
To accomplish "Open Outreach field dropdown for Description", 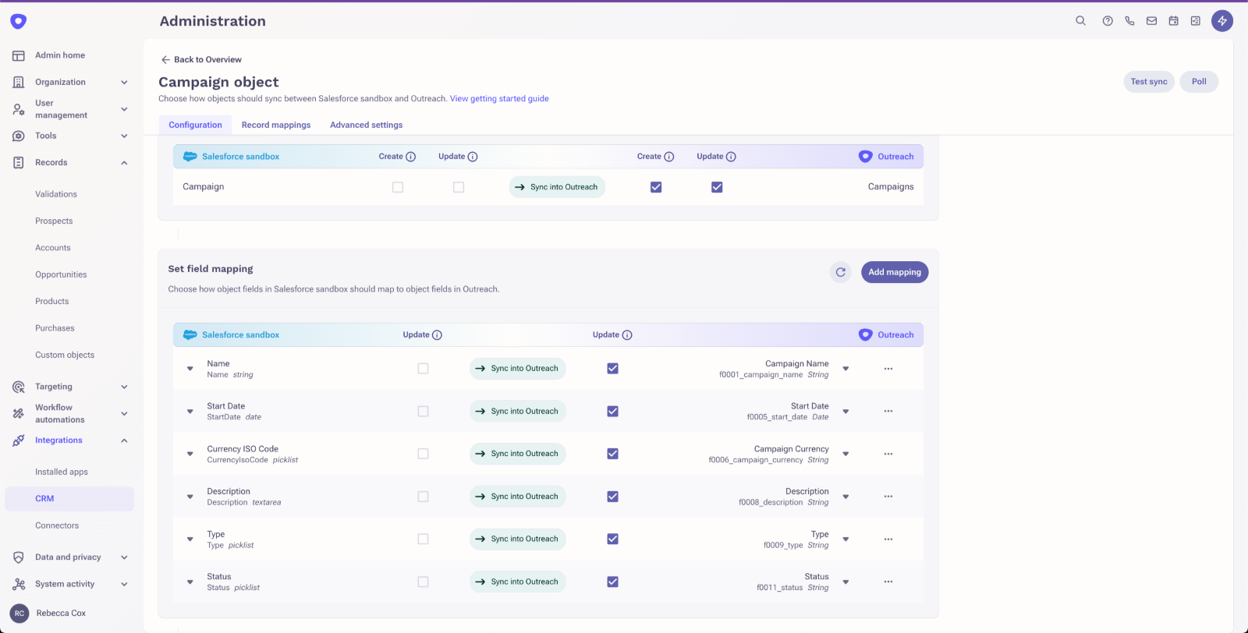I will pyautogui.click(x=846, y=497).
